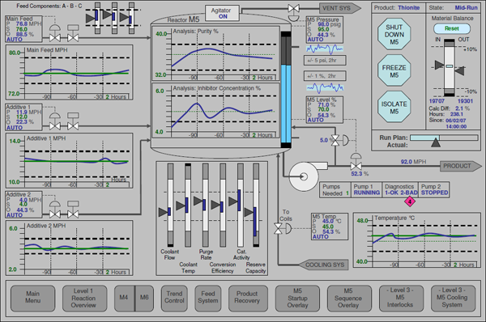Click the Additive 1 MPH trend chart
The width and height of the screenshot is (486, 322).
click(70, 161)
